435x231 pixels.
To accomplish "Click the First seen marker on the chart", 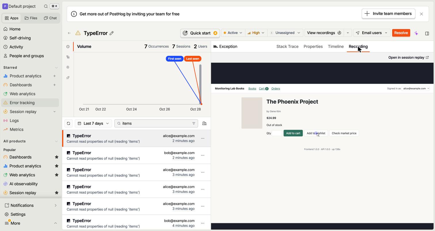I will tap(175, 59).
